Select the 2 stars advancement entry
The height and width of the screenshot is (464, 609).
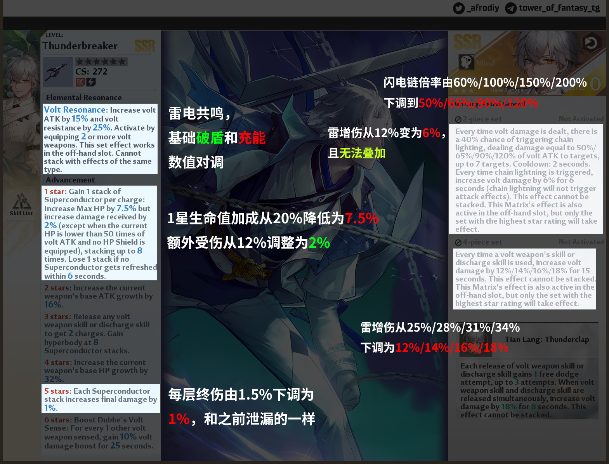(99, 296)
